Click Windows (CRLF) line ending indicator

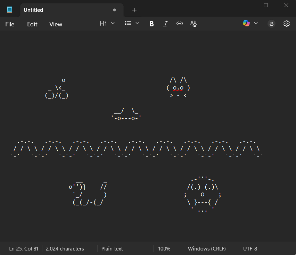207,249
